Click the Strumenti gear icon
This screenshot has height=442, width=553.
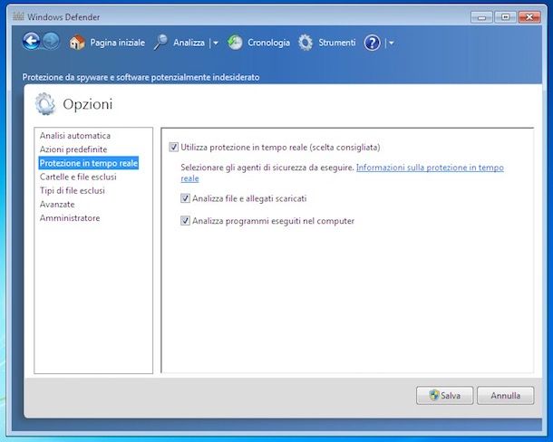coord(306,43)
